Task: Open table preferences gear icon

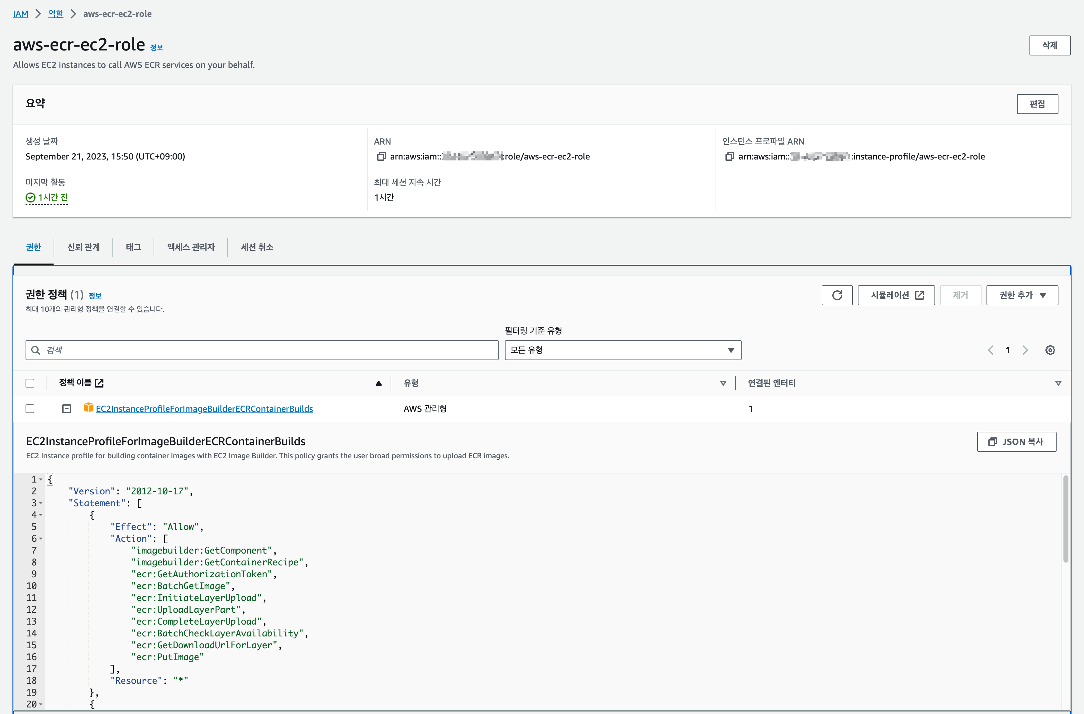Action: (x=1050, y=350)
